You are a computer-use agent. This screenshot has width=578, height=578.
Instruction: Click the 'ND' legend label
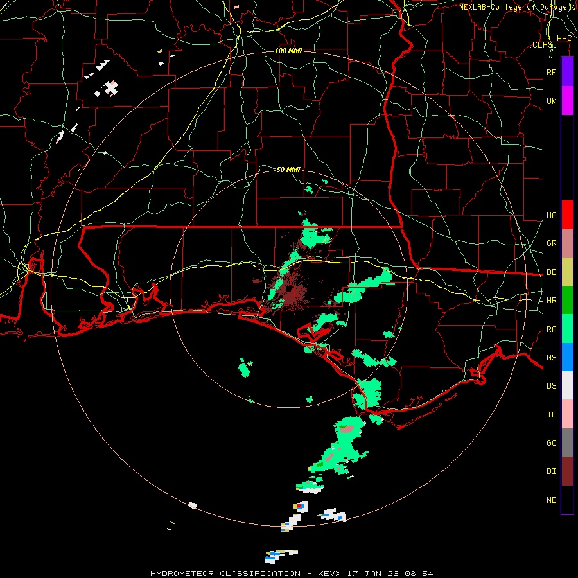point(551,500)
